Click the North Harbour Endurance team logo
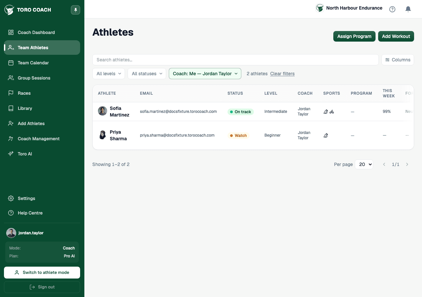 tap(320, 8)
